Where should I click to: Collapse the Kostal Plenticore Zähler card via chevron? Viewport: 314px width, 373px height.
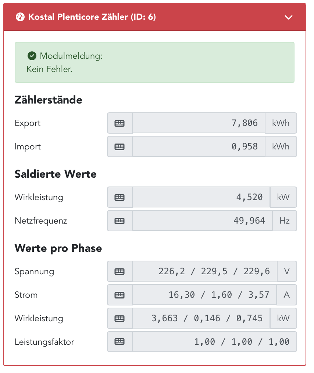click(289, 17)
